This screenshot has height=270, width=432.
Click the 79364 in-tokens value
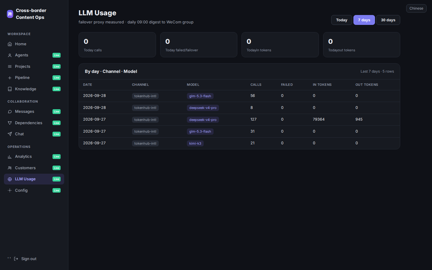[x=319, y=119]
